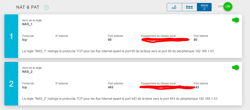Click external port 443 of rule NAS_2

coord(111,87)
